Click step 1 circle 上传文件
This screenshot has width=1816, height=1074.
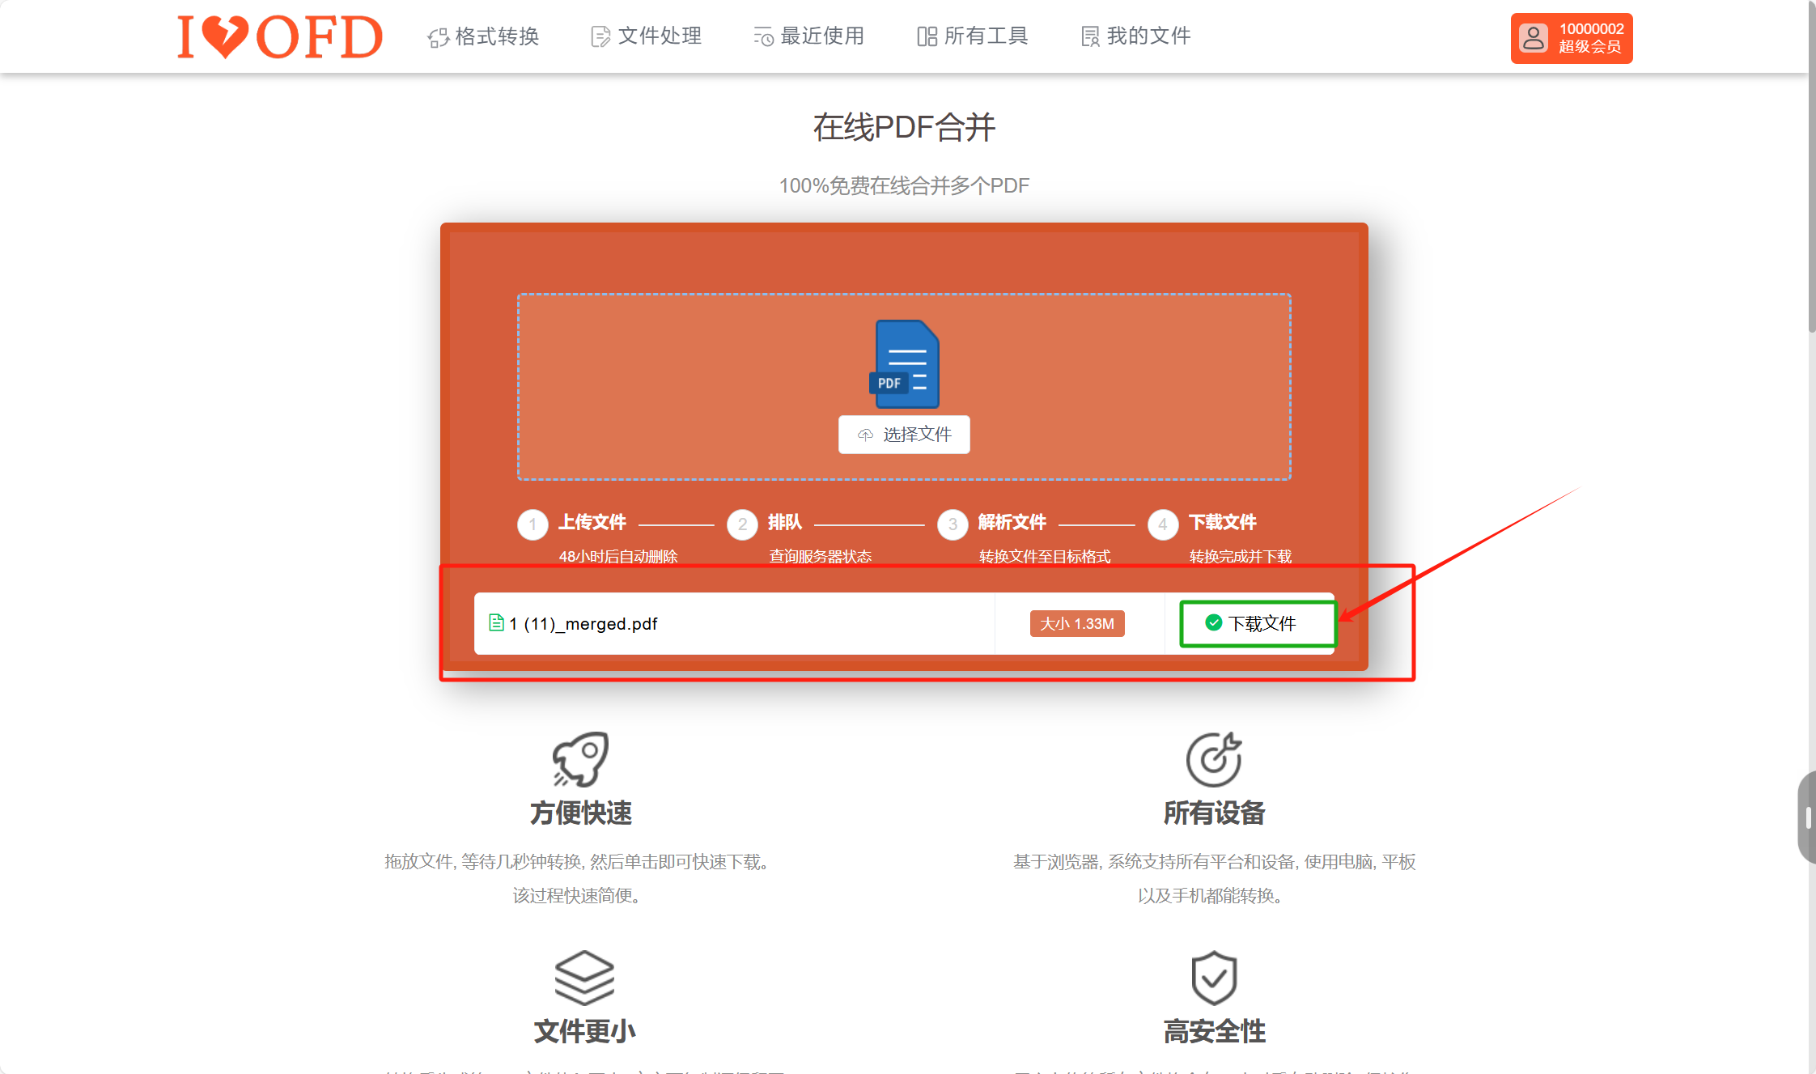pyautogui.click(x=532, y=524)
